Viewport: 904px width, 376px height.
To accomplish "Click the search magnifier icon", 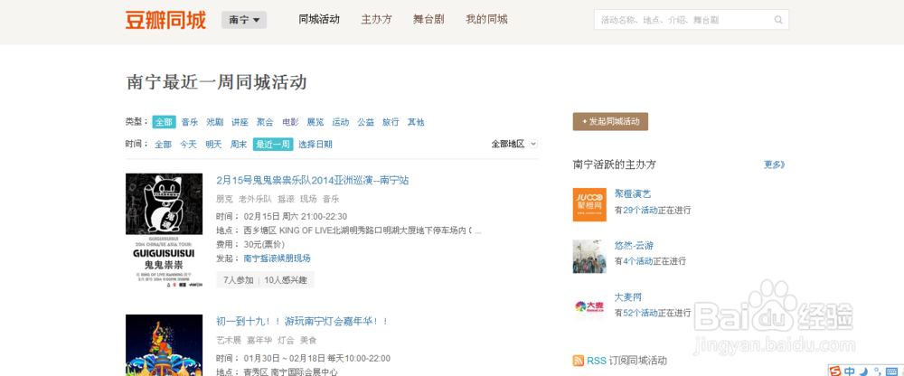I will (778, 20).
